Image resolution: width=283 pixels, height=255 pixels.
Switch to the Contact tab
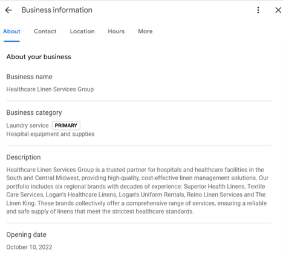click(x=45, y=31)
